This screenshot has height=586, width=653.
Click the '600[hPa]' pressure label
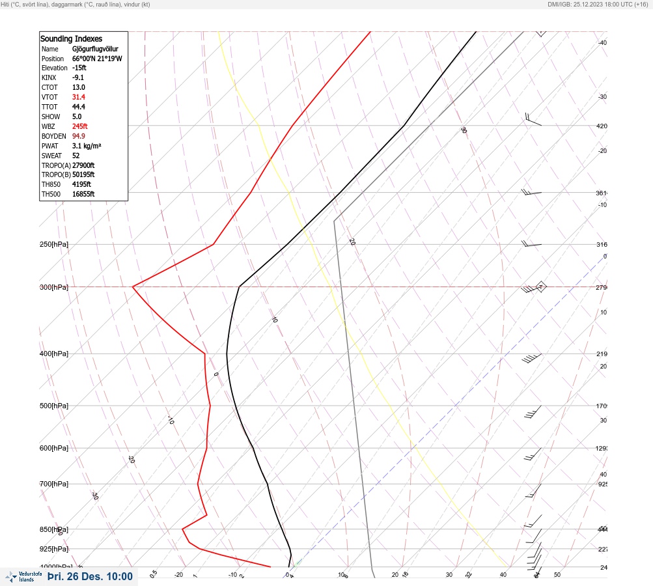pos(54,448)
